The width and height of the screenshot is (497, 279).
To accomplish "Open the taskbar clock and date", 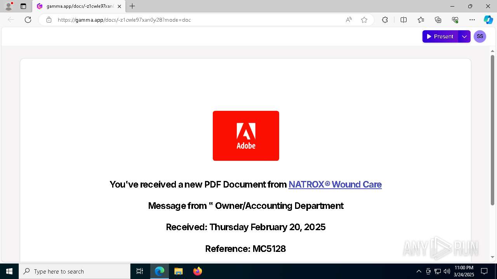I will pos(464,271).
